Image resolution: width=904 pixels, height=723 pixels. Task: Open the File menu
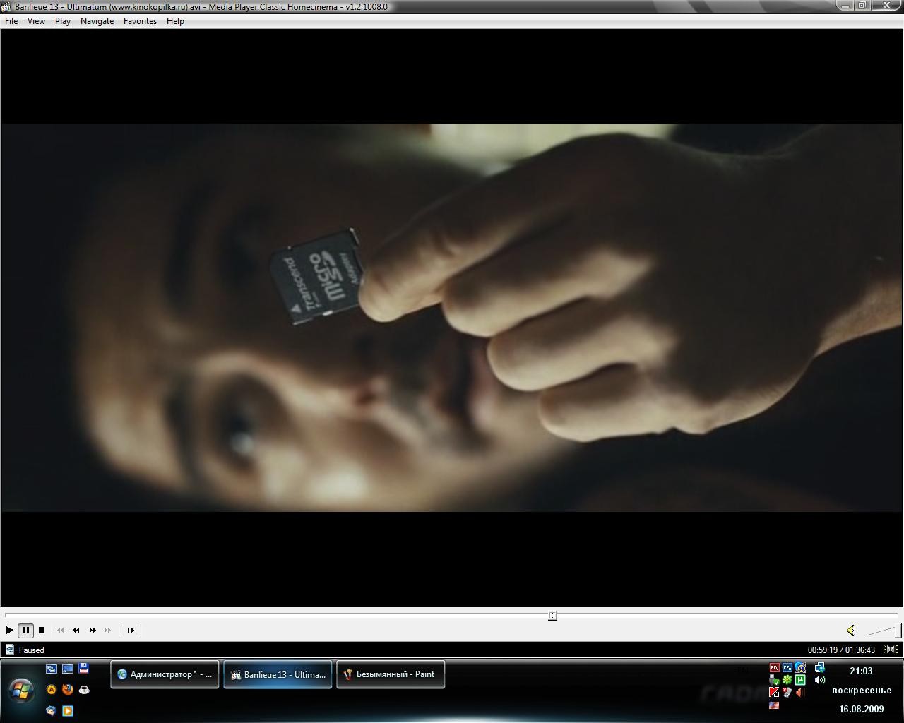(11, 21)
